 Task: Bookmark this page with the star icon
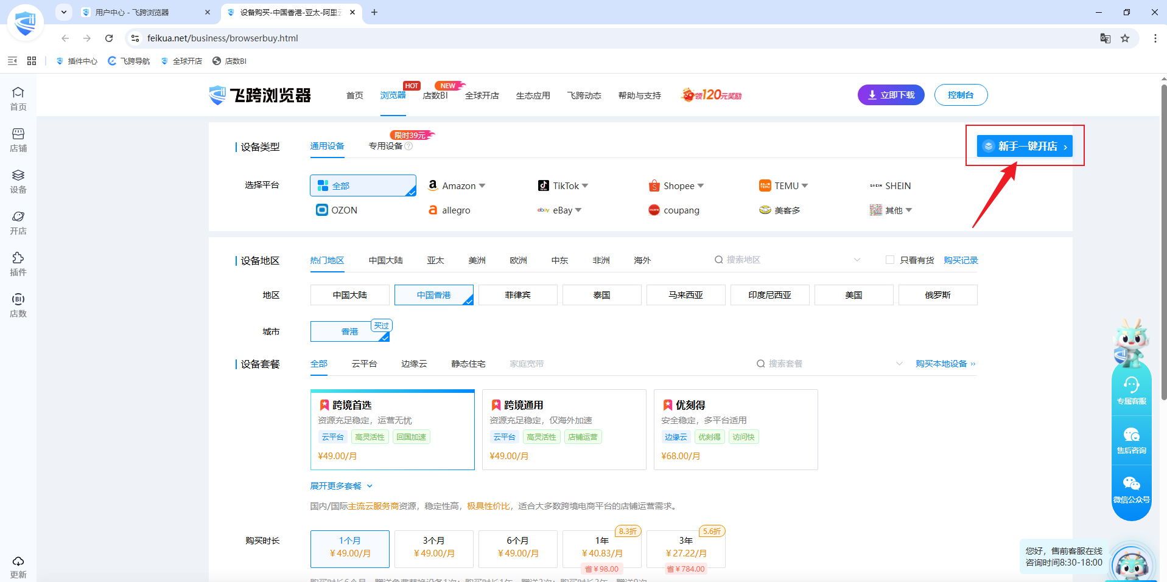(x=1125, y=38)
